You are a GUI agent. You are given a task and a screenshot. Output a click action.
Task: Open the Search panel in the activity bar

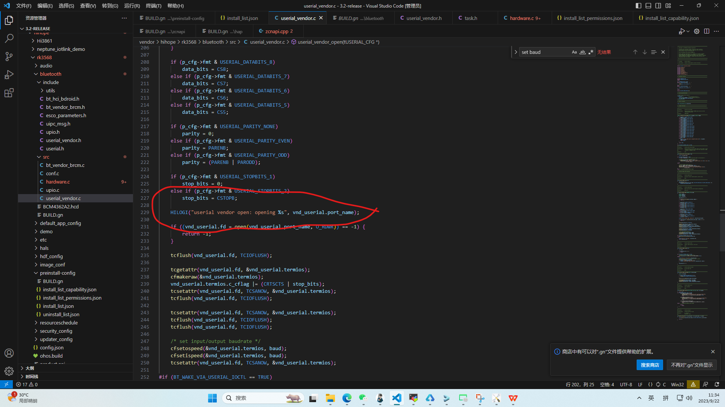click(x=9, y=38)
